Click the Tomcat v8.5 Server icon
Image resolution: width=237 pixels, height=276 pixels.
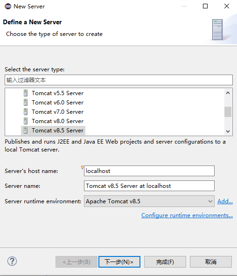pos(26,131)
